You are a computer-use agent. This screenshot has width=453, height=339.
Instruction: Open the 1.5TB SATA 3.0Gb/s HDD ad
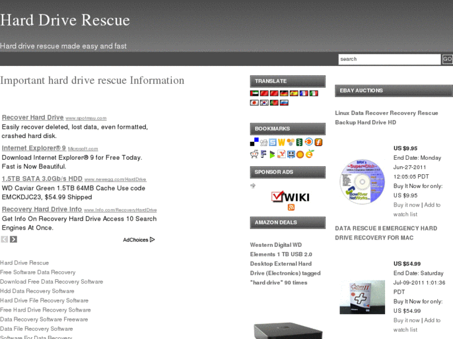point(42,179)
